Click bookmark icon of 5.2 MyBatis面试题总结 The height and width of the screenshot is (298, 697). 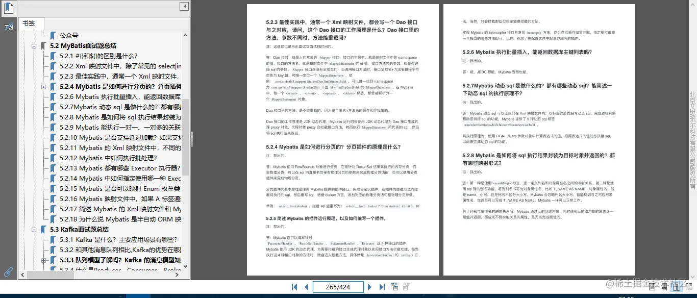pos(43,46)
